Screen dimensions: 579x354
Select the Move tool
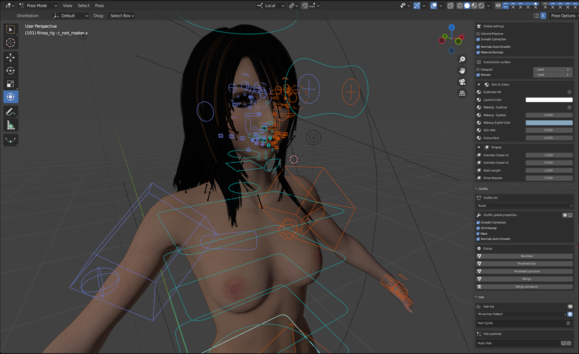[x=10, y=58]
